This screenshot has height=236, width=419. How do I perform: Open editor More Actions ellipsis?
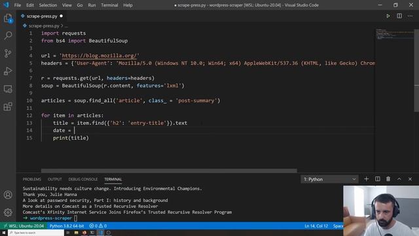(x=410, y=16)
